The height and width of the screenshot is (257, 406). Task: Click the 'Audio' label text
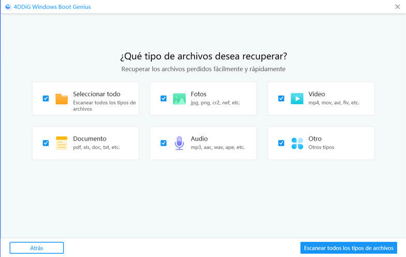click(x=199, y=139)
